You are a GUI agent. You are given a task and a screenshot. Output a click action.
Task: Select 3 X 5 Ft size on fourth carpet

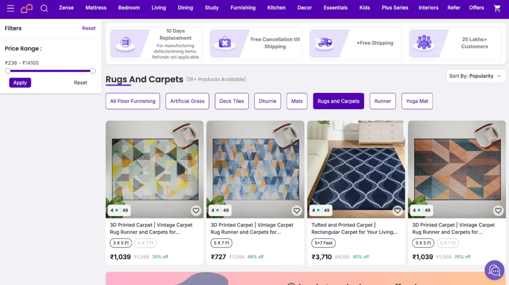pos(423,243)
